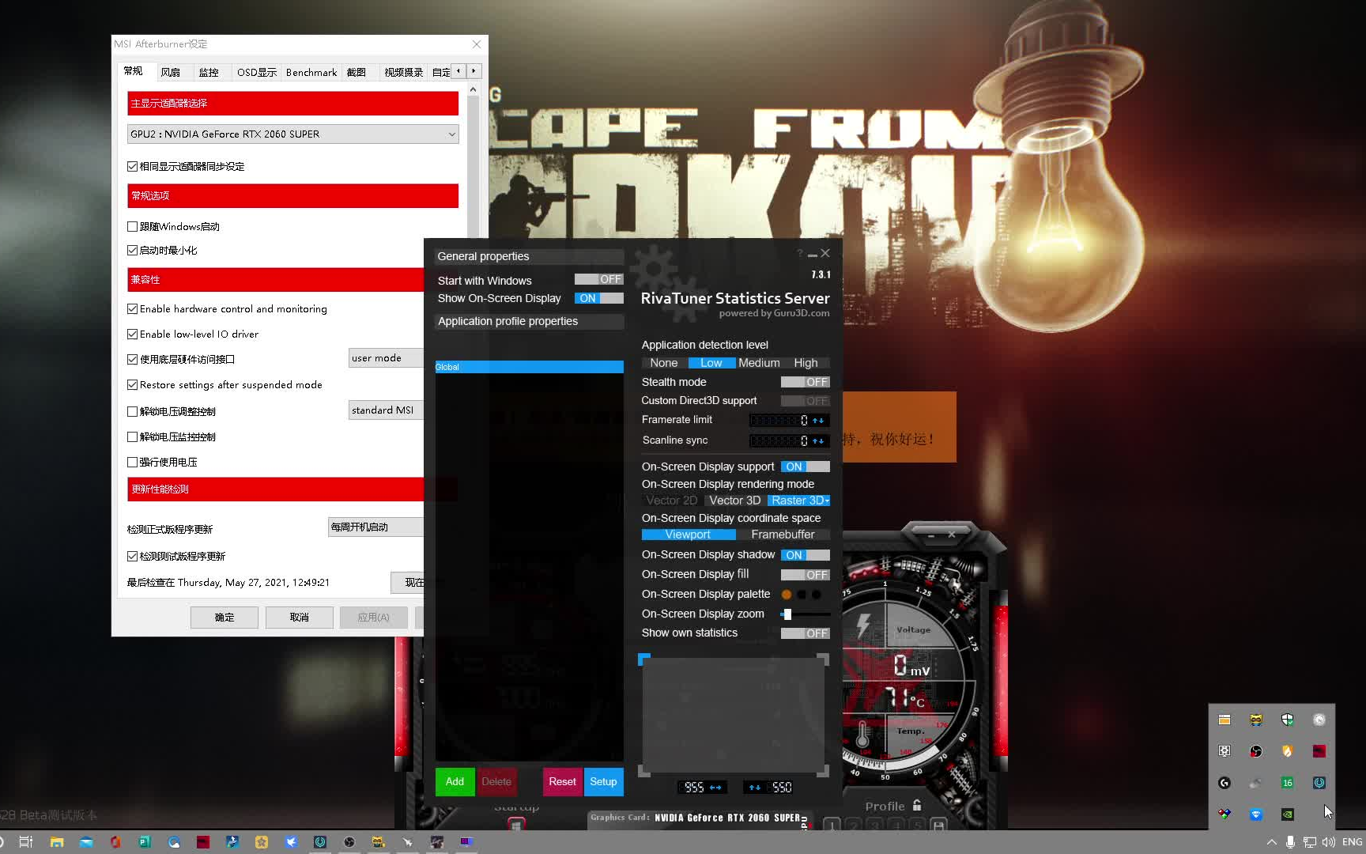Open GPU2 NVIDIA GeForce RTX 2060 SUPER dropdown
The image size is (1366, 854).
click(292, 134)
